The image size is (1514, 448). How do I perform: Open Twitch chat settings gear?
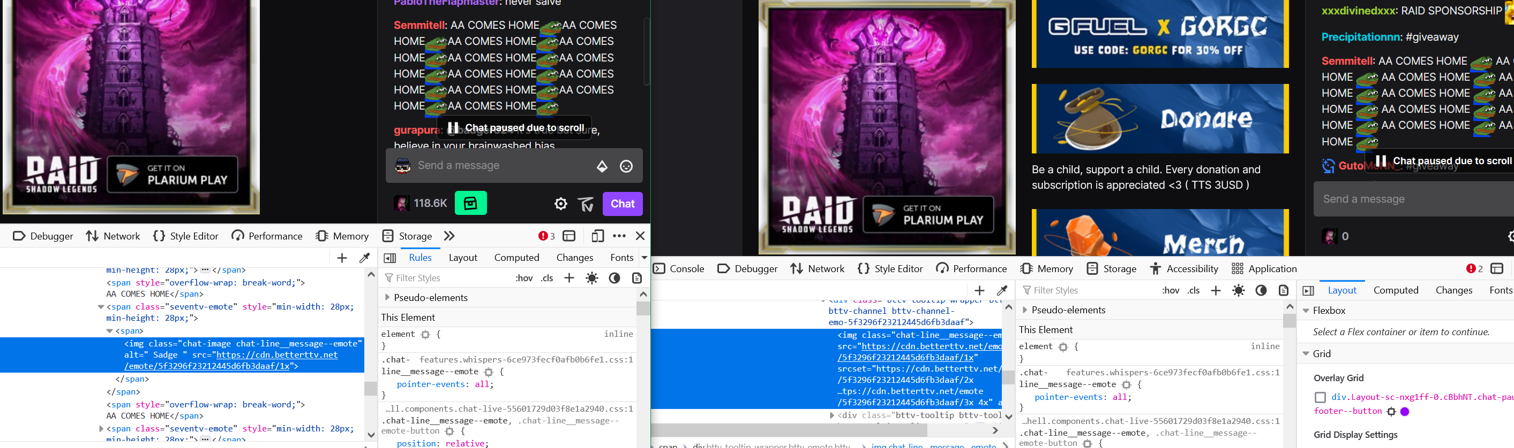tap(561, 204)
